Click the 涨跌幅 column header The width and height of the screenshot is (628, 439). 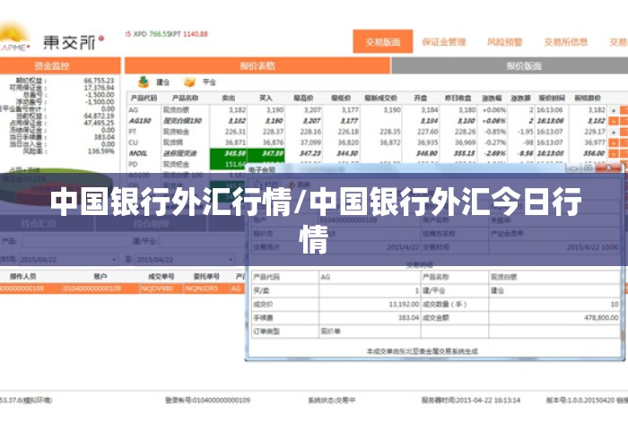pos(492,98)
